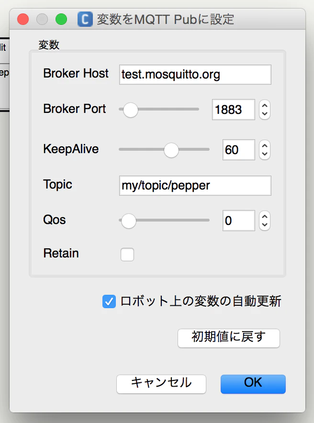Click the 初期値に戻す reset button
The width and height of the screenshot is (314, 423).
[229, 338]
